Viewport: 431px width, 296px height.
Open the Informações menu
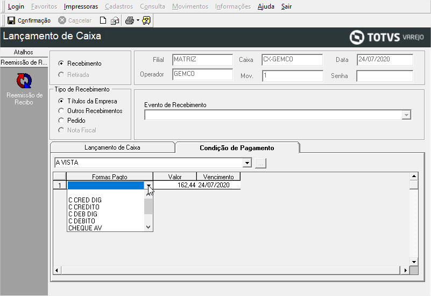(233, 6)
